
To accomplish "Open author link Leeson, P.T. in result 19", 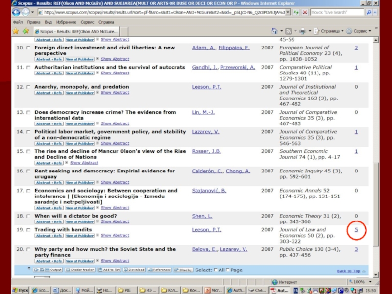I will [x=206, y=230].
